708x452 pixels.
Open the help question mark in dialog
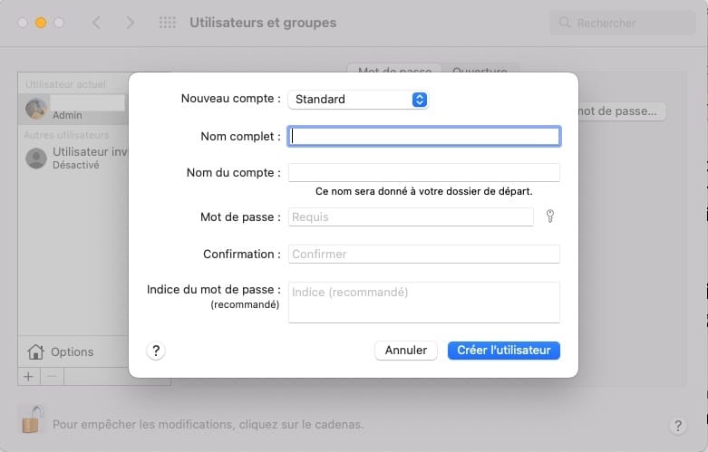pos(156,351)
